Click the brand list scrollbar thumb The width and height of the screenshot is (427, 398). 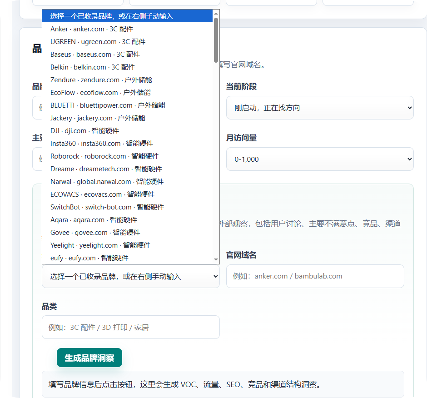216,40
